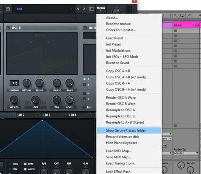This screenshot has width=201, height=174.
Task: Switch to the LFO 4 tab
Action: (73, 115)
